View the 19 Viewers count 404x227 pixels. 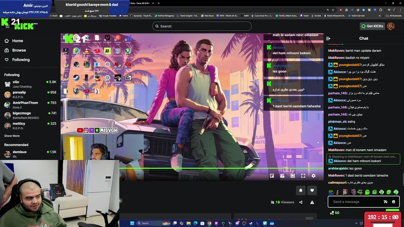(282, 202)
